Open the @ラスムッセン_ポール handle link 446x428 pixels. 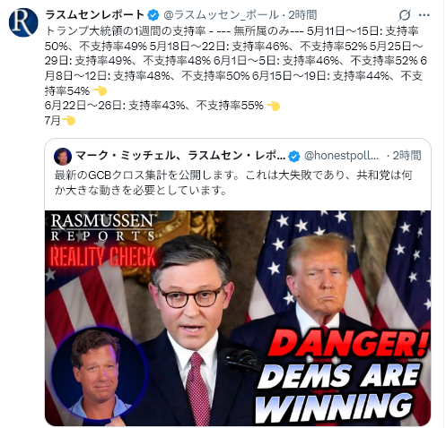(221, 15)
